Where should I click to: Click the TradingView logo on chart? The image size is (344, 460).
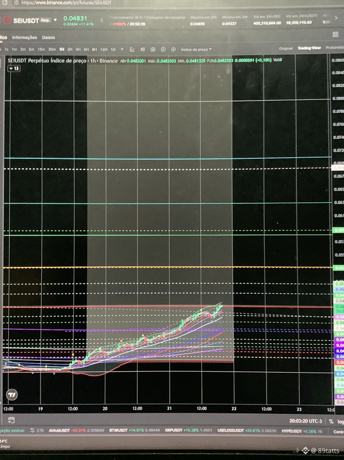[12, 394]
